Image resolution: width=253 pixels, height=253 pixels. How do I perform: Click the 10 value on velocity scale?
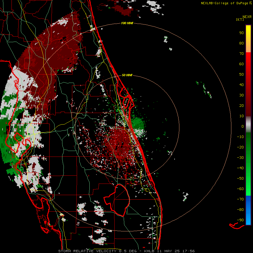tap(241, 116)
